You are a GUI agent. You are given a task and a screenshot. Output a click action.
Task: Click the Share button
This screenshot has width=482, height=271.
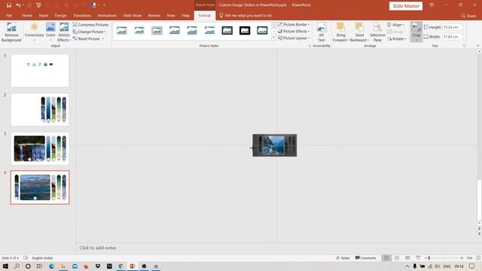click(468, 16)
